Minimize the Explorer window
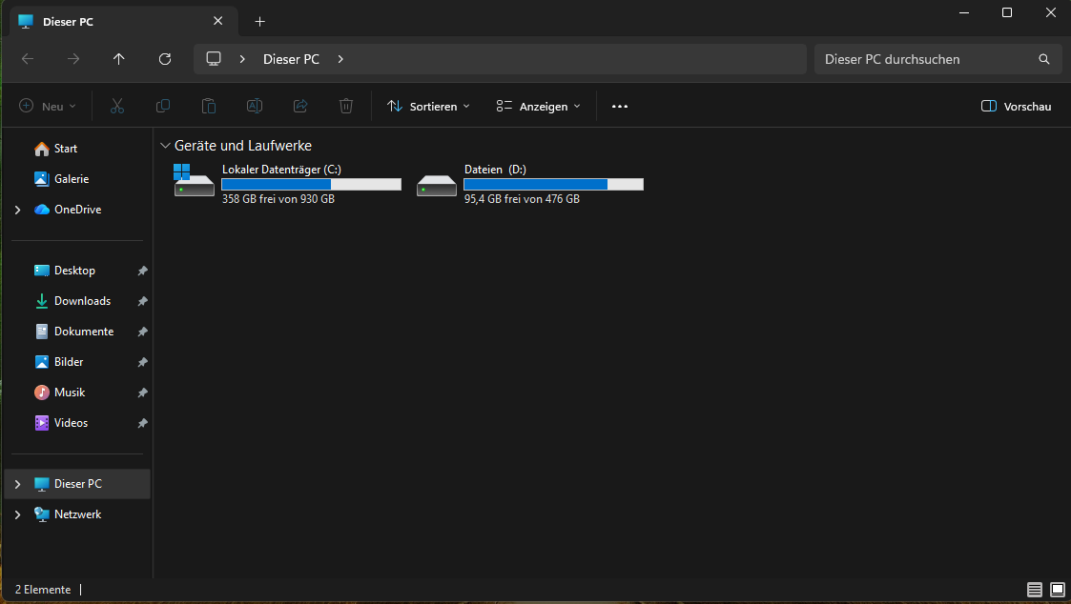This screenshot has width=1071, height=604. click(x=964, y=13)
